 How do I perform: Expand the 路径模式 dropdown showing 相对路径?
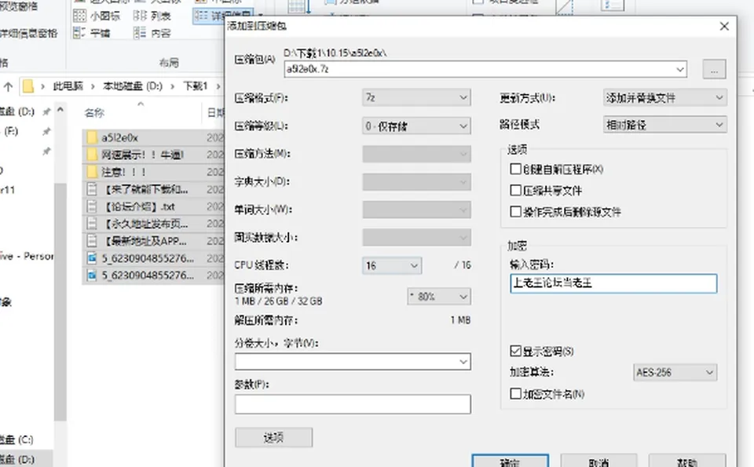(664, 125)
